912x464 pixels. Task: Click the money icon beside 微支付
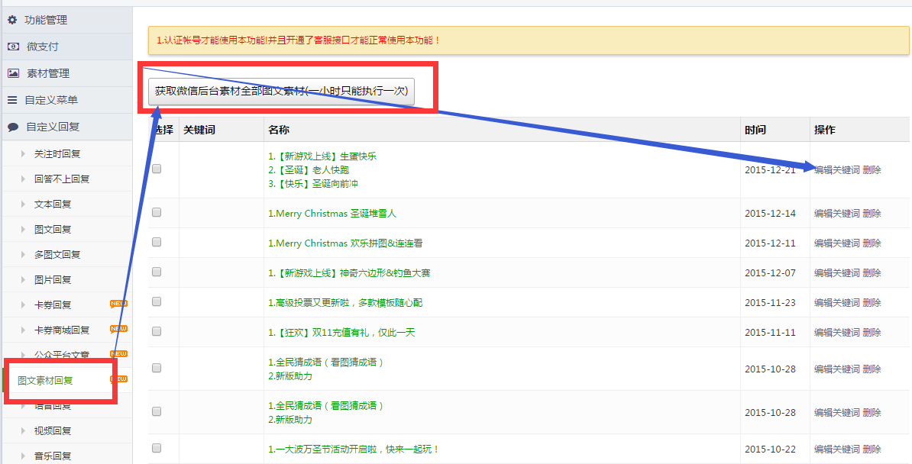(13, 47)
